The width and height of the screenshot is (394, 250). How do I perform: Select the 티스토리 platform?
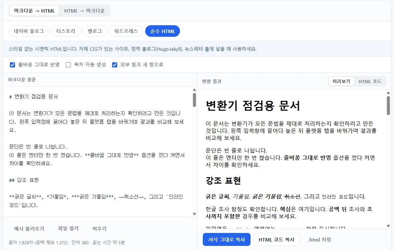(x=65, y=31)
